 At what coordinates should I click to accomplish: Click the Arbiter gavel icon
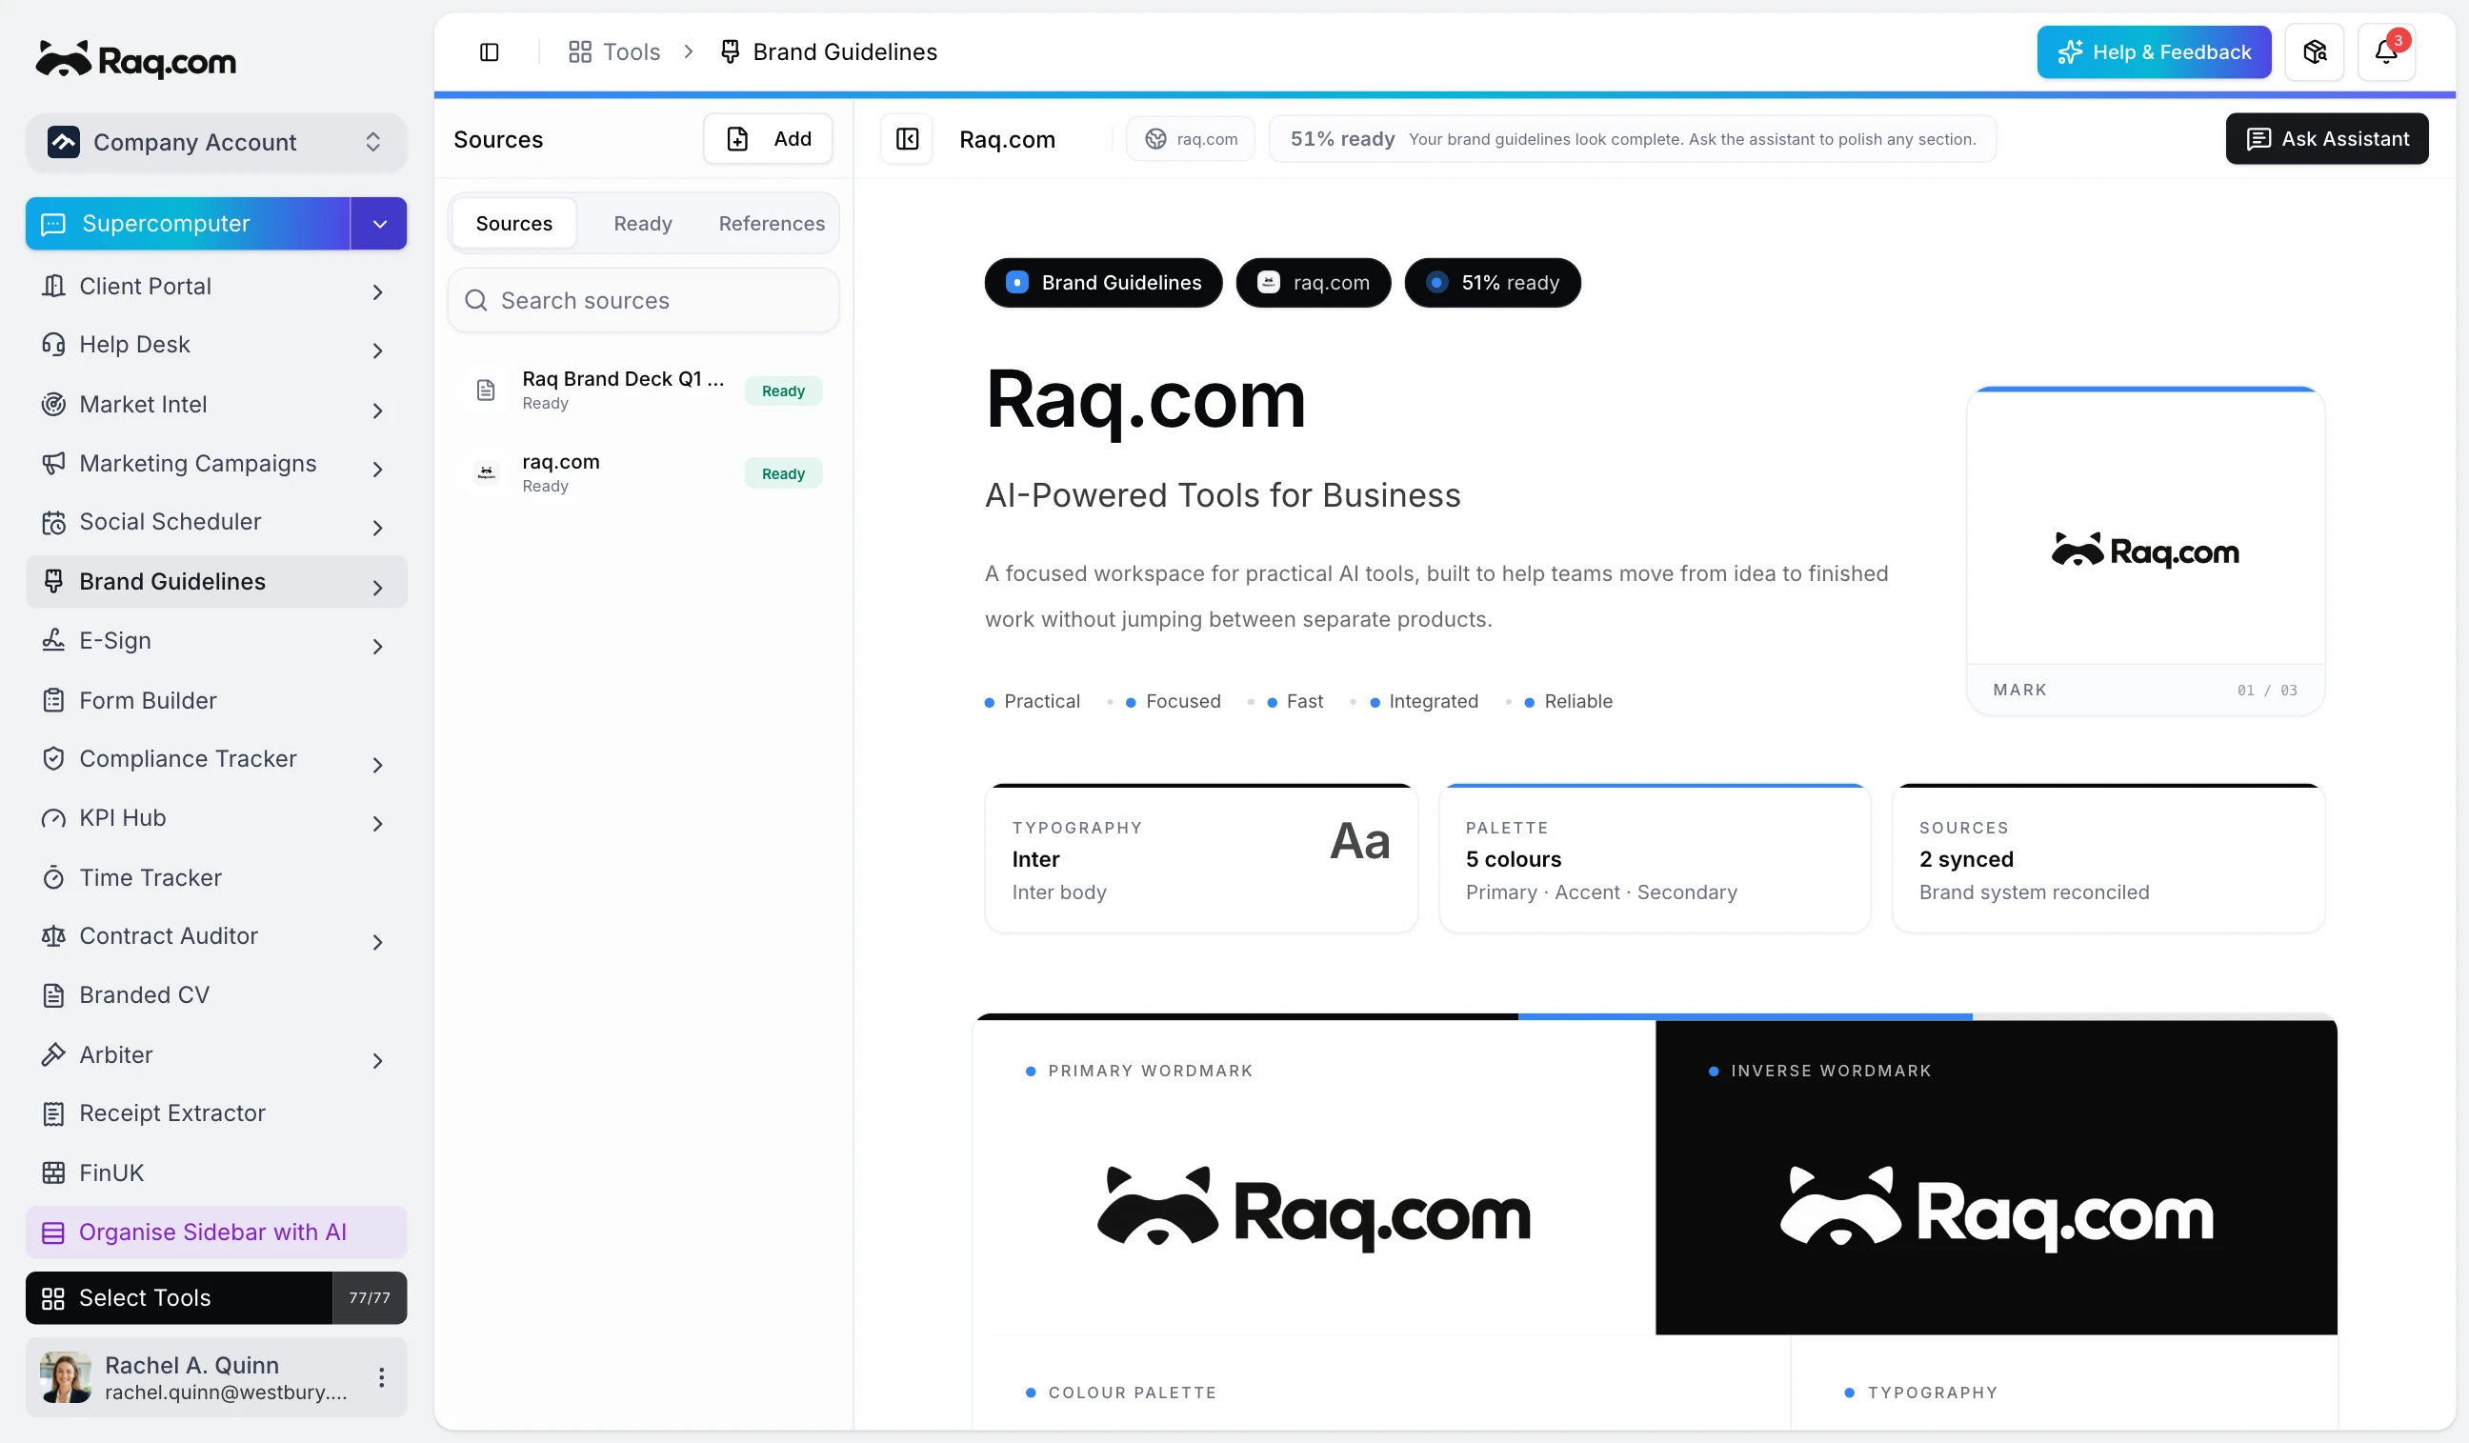53,1055
